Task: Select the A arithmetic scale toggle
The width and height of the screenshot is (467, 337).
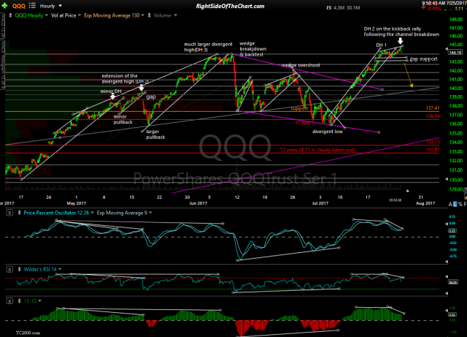Action: coord(450,204)
